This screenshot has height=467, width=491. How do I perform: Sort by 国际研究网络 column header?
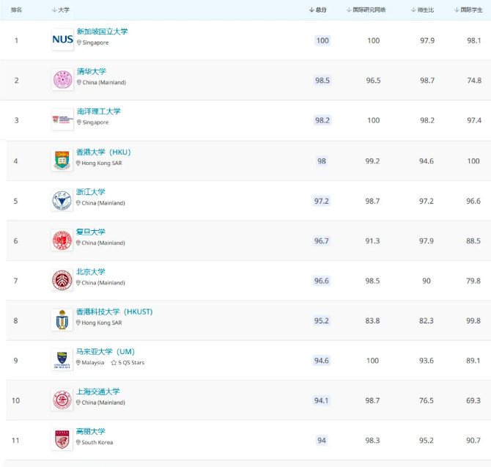pos(366,10)
